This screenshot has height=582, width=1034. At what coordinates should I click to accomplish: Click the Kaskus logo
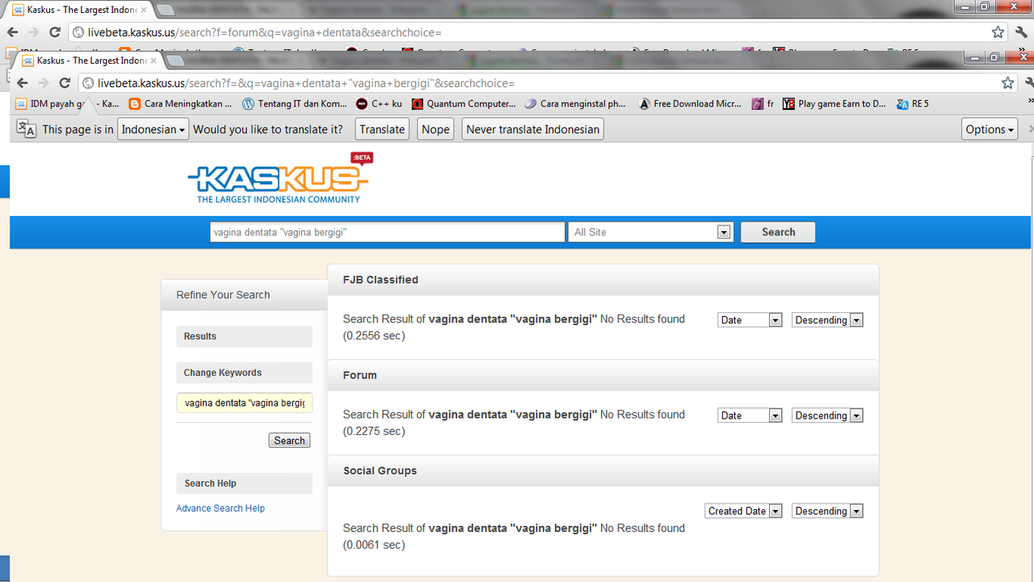pos(280,177)
